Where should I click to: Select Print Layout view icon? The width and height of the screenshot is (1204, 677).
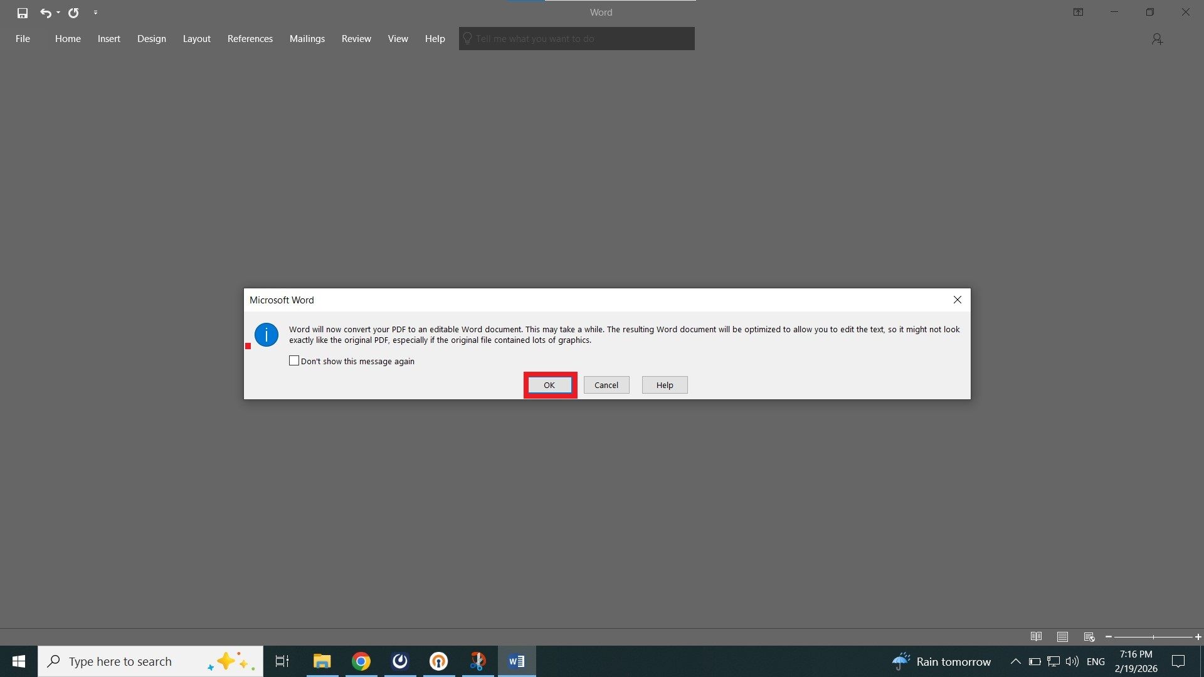[1062, 637]
